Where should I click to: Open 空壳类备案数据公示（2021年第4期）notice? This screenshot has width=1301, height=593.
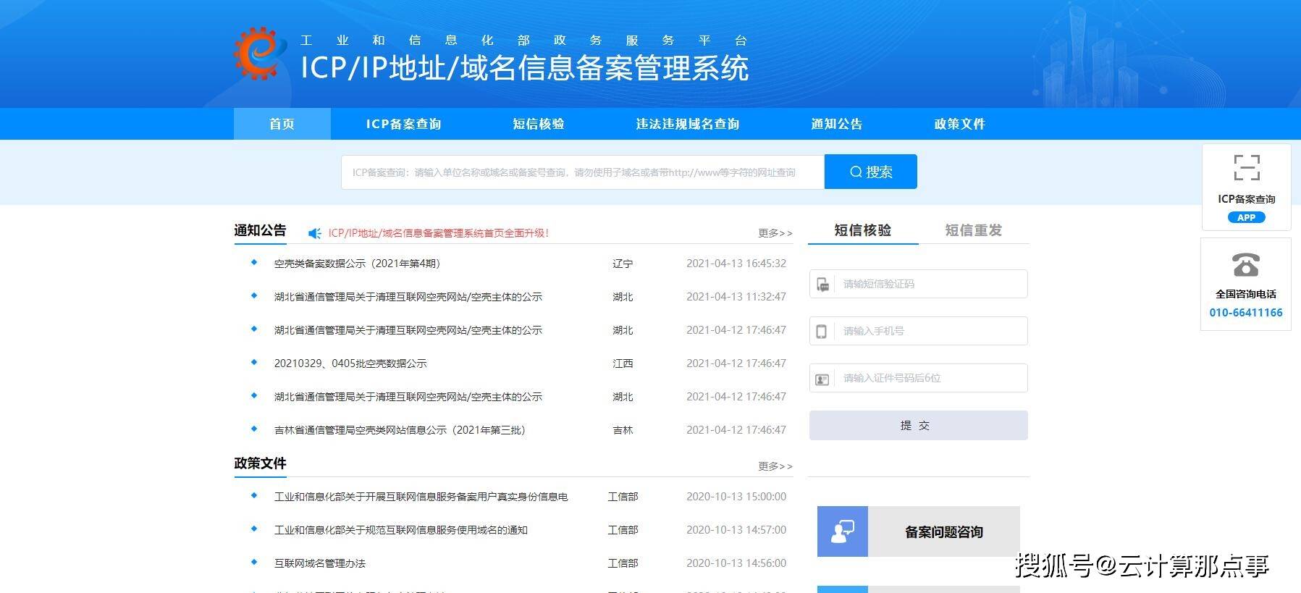(x=356, y=264)
